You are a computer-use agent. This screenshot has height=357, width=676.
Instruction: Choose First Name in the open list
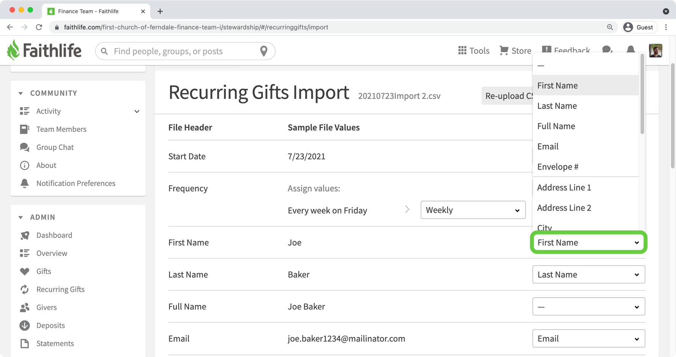coord(585,85)
